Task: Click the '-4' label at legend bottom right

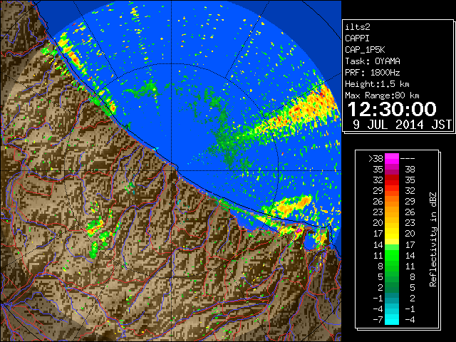Action: click(410, 320)
